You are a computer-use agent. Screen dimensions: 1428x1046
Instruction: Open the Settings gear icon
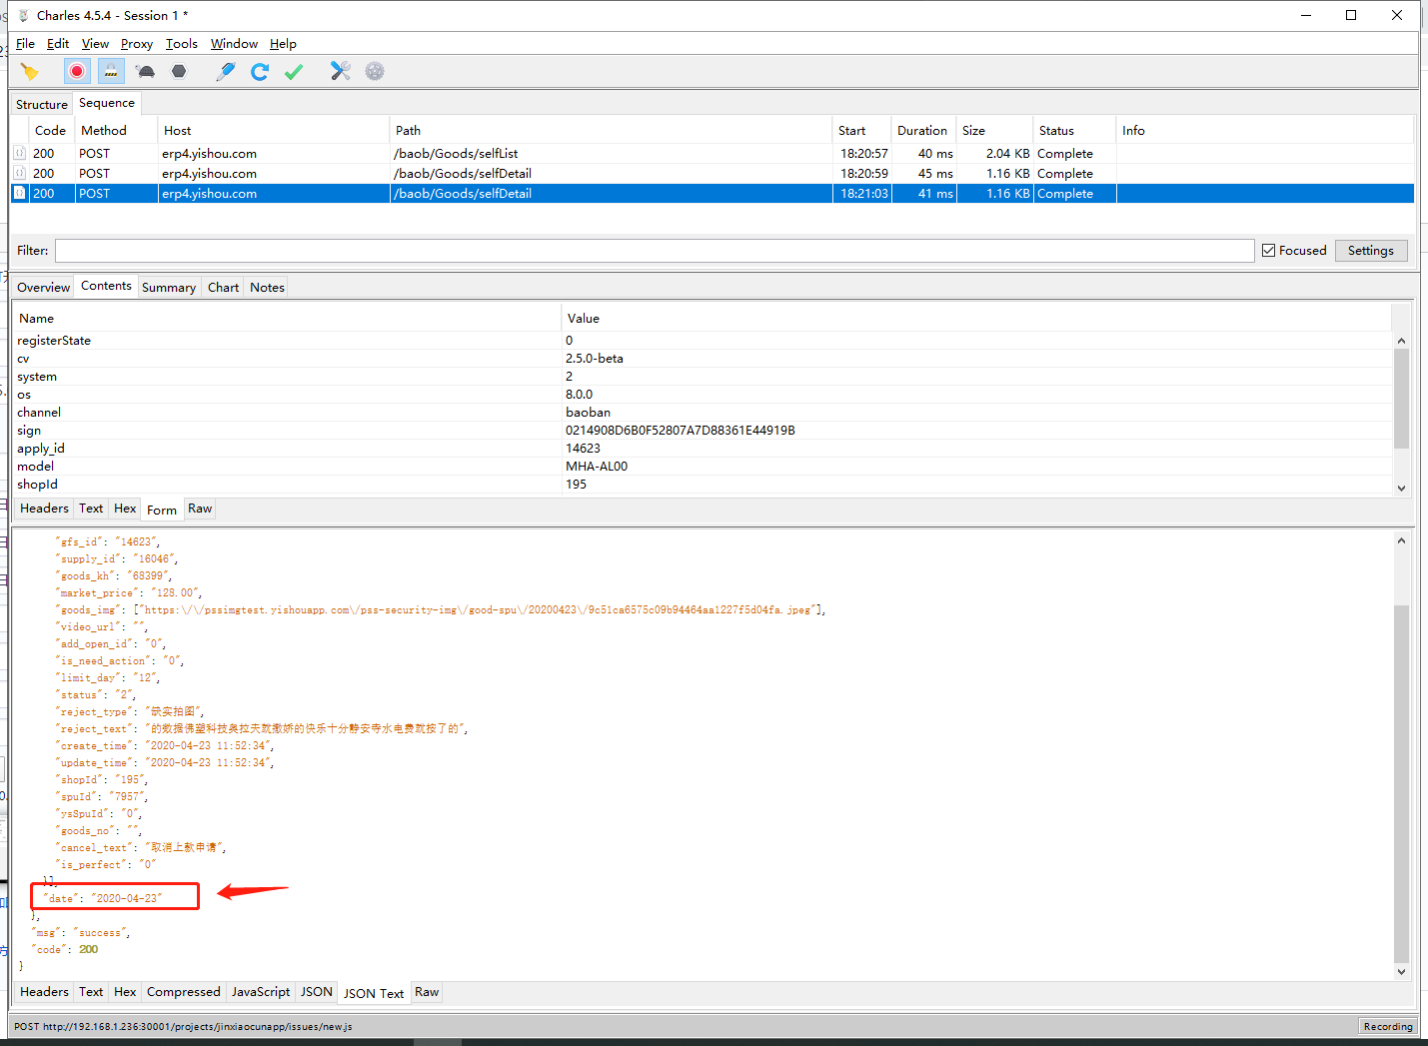click(x=375, y=71)
